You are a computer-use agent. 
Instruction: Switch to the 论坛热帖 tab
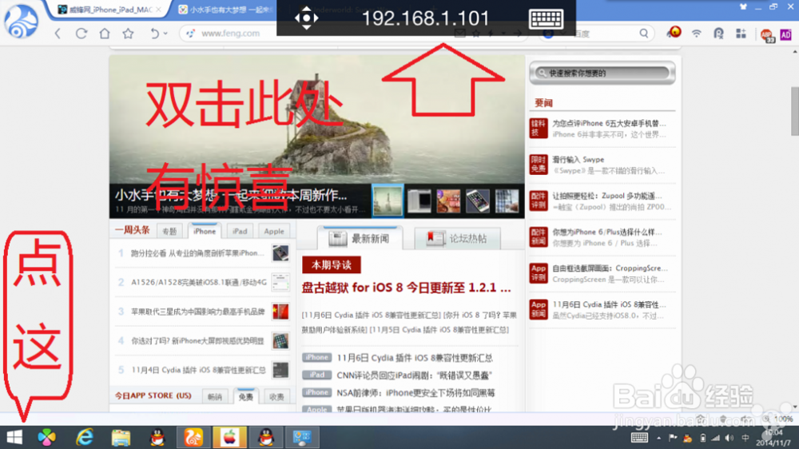(458, 239)
